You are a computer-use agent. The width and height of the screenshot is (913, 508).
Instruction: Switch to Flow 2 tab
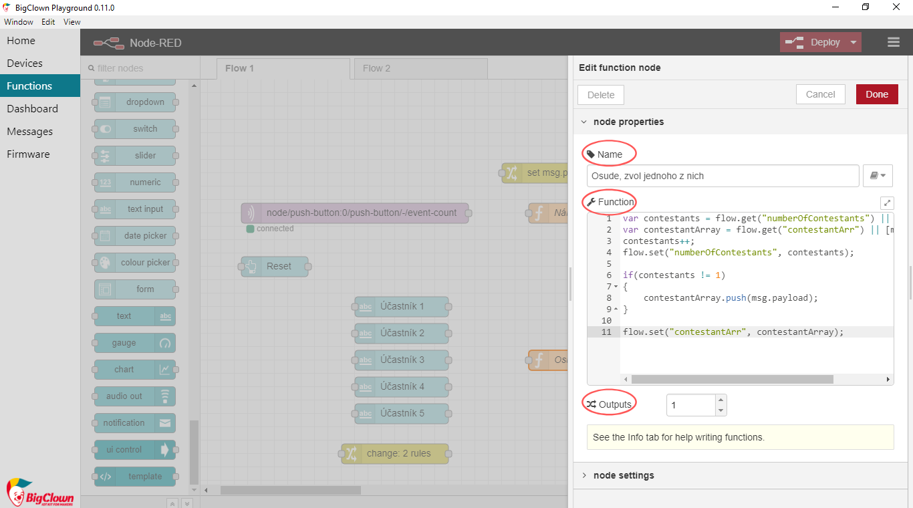coord(420,68)
